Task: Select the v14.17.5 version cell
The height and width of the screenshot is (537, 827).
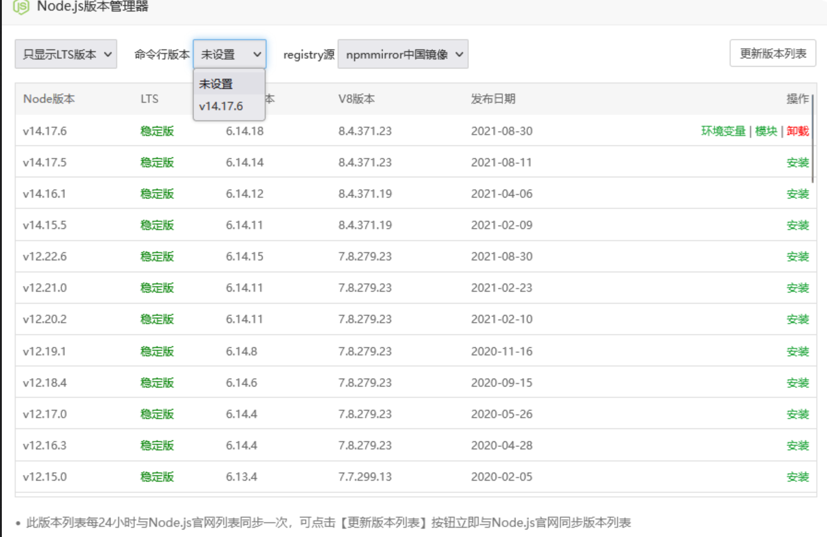Action: pyautogui.click(x=45, y=162)
